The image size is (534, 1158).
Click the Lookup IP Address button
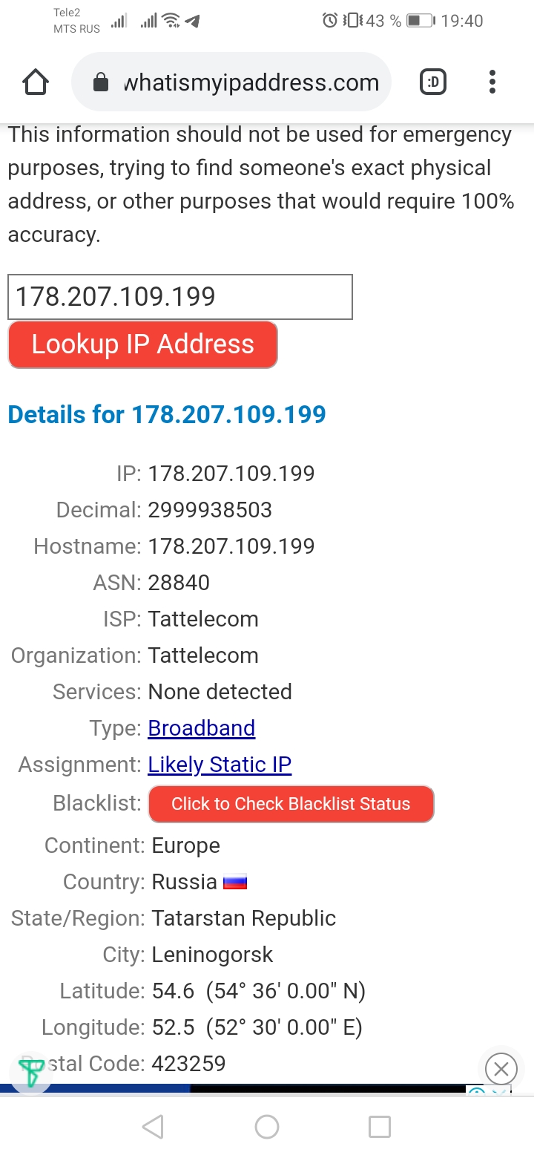(x=143, y=344)
